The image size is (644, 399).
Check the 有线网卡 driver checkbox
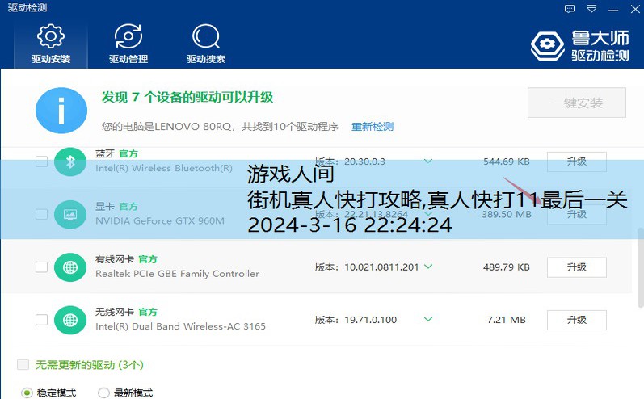pyautogui.click(x=41, y=267)
